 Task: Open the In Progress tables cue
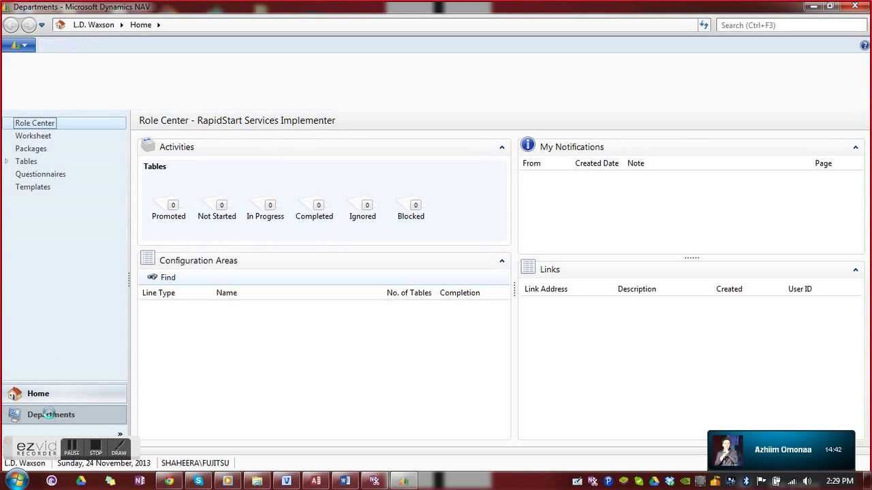coord(265,209)
